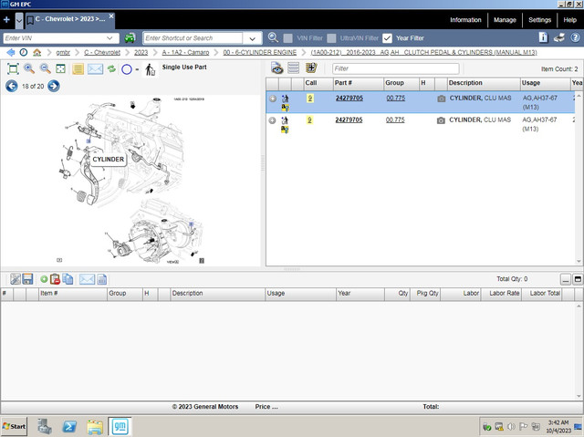The width and height of the screenshot is (584, 437).
Task: Minimize the parts list panel
Action: pos(566,279)
